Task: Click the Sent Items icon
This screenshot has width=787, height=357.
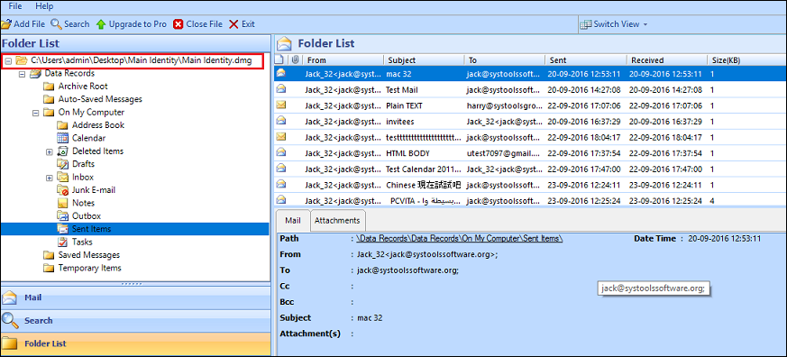Action: click(63, 229)
